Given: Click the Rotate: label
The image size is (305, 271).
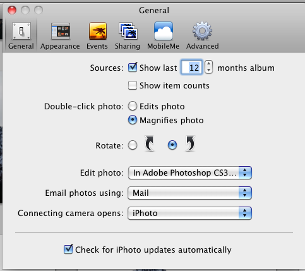Looking at the screenshot, I should 109,145.
